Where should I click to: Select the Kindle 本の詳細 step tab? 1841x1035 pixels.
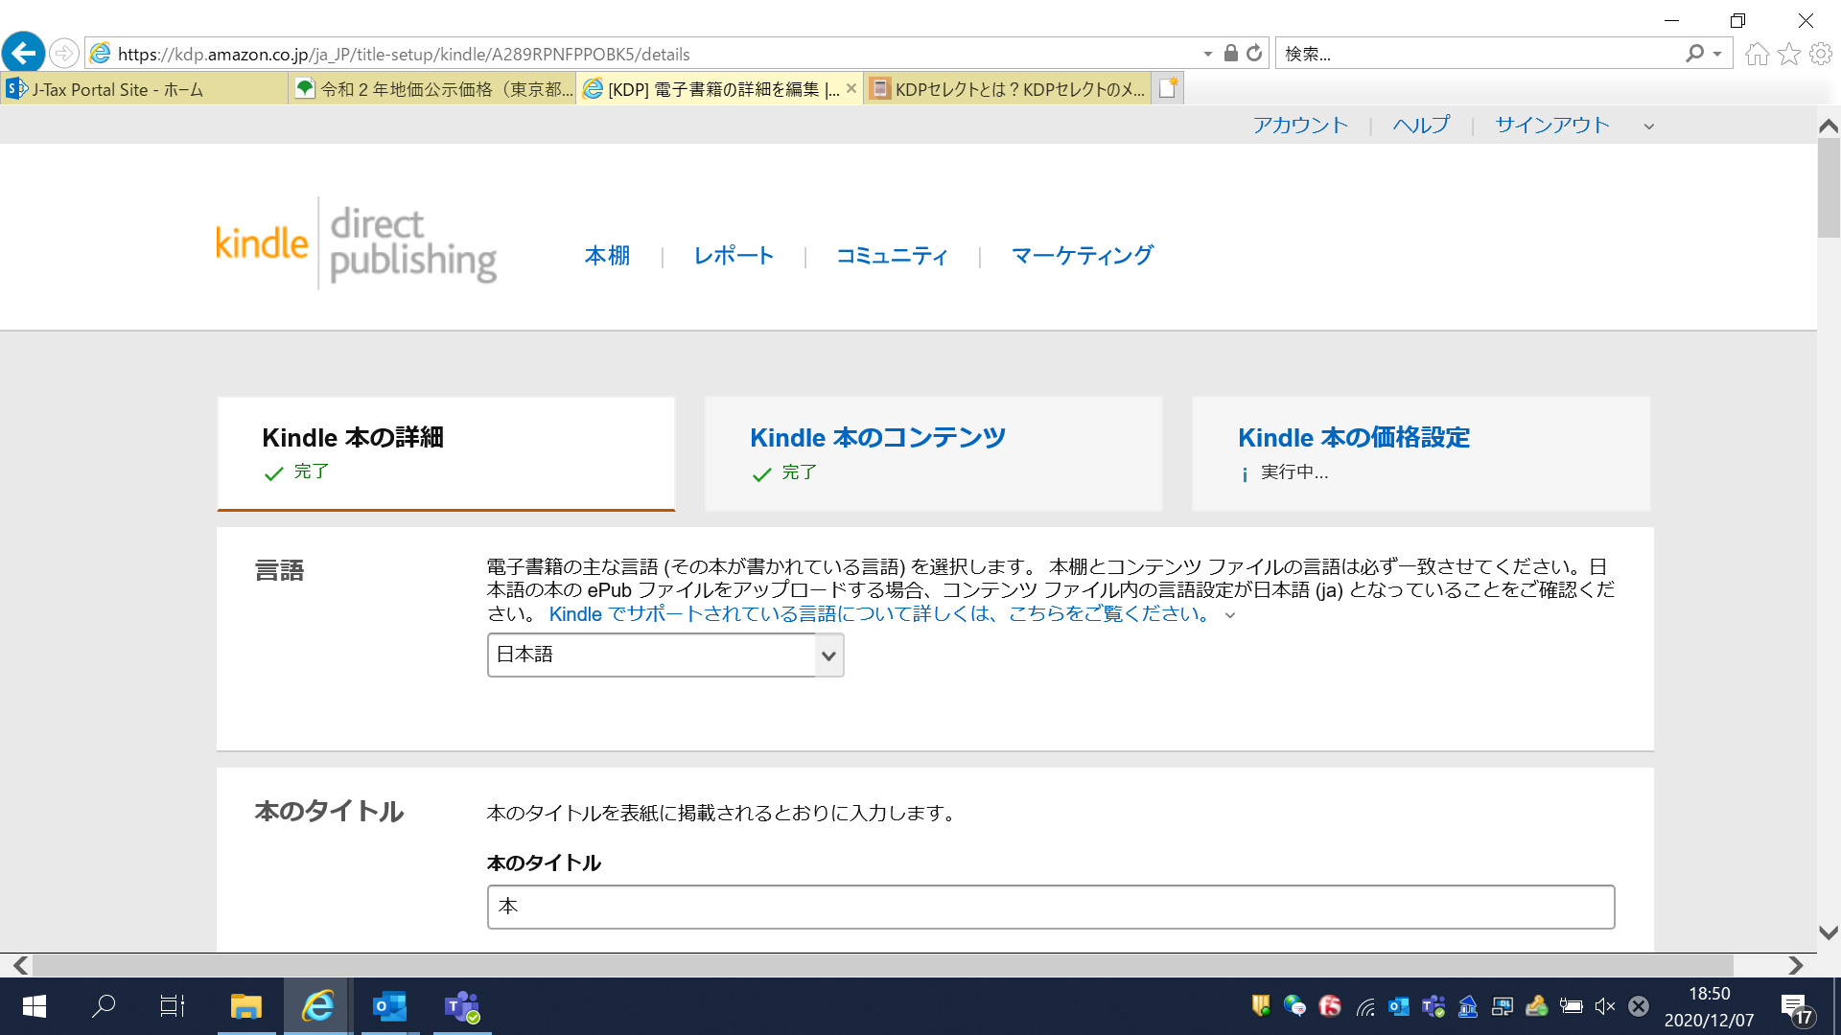coord(446,453)
